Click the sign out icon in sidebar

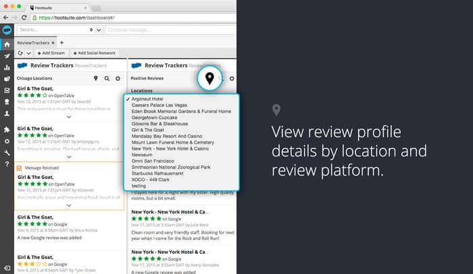[7, 268]
